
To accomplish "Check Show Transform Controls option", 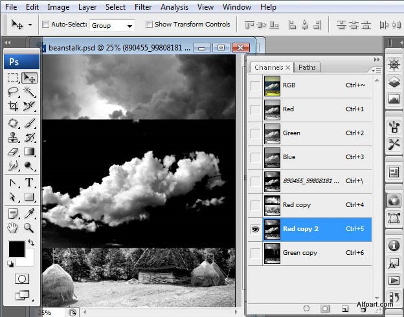I will pos(149,25).
